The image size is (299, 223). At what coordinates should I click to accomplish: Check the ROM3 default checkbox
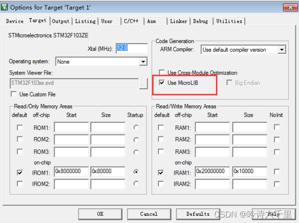coord(20,152)
